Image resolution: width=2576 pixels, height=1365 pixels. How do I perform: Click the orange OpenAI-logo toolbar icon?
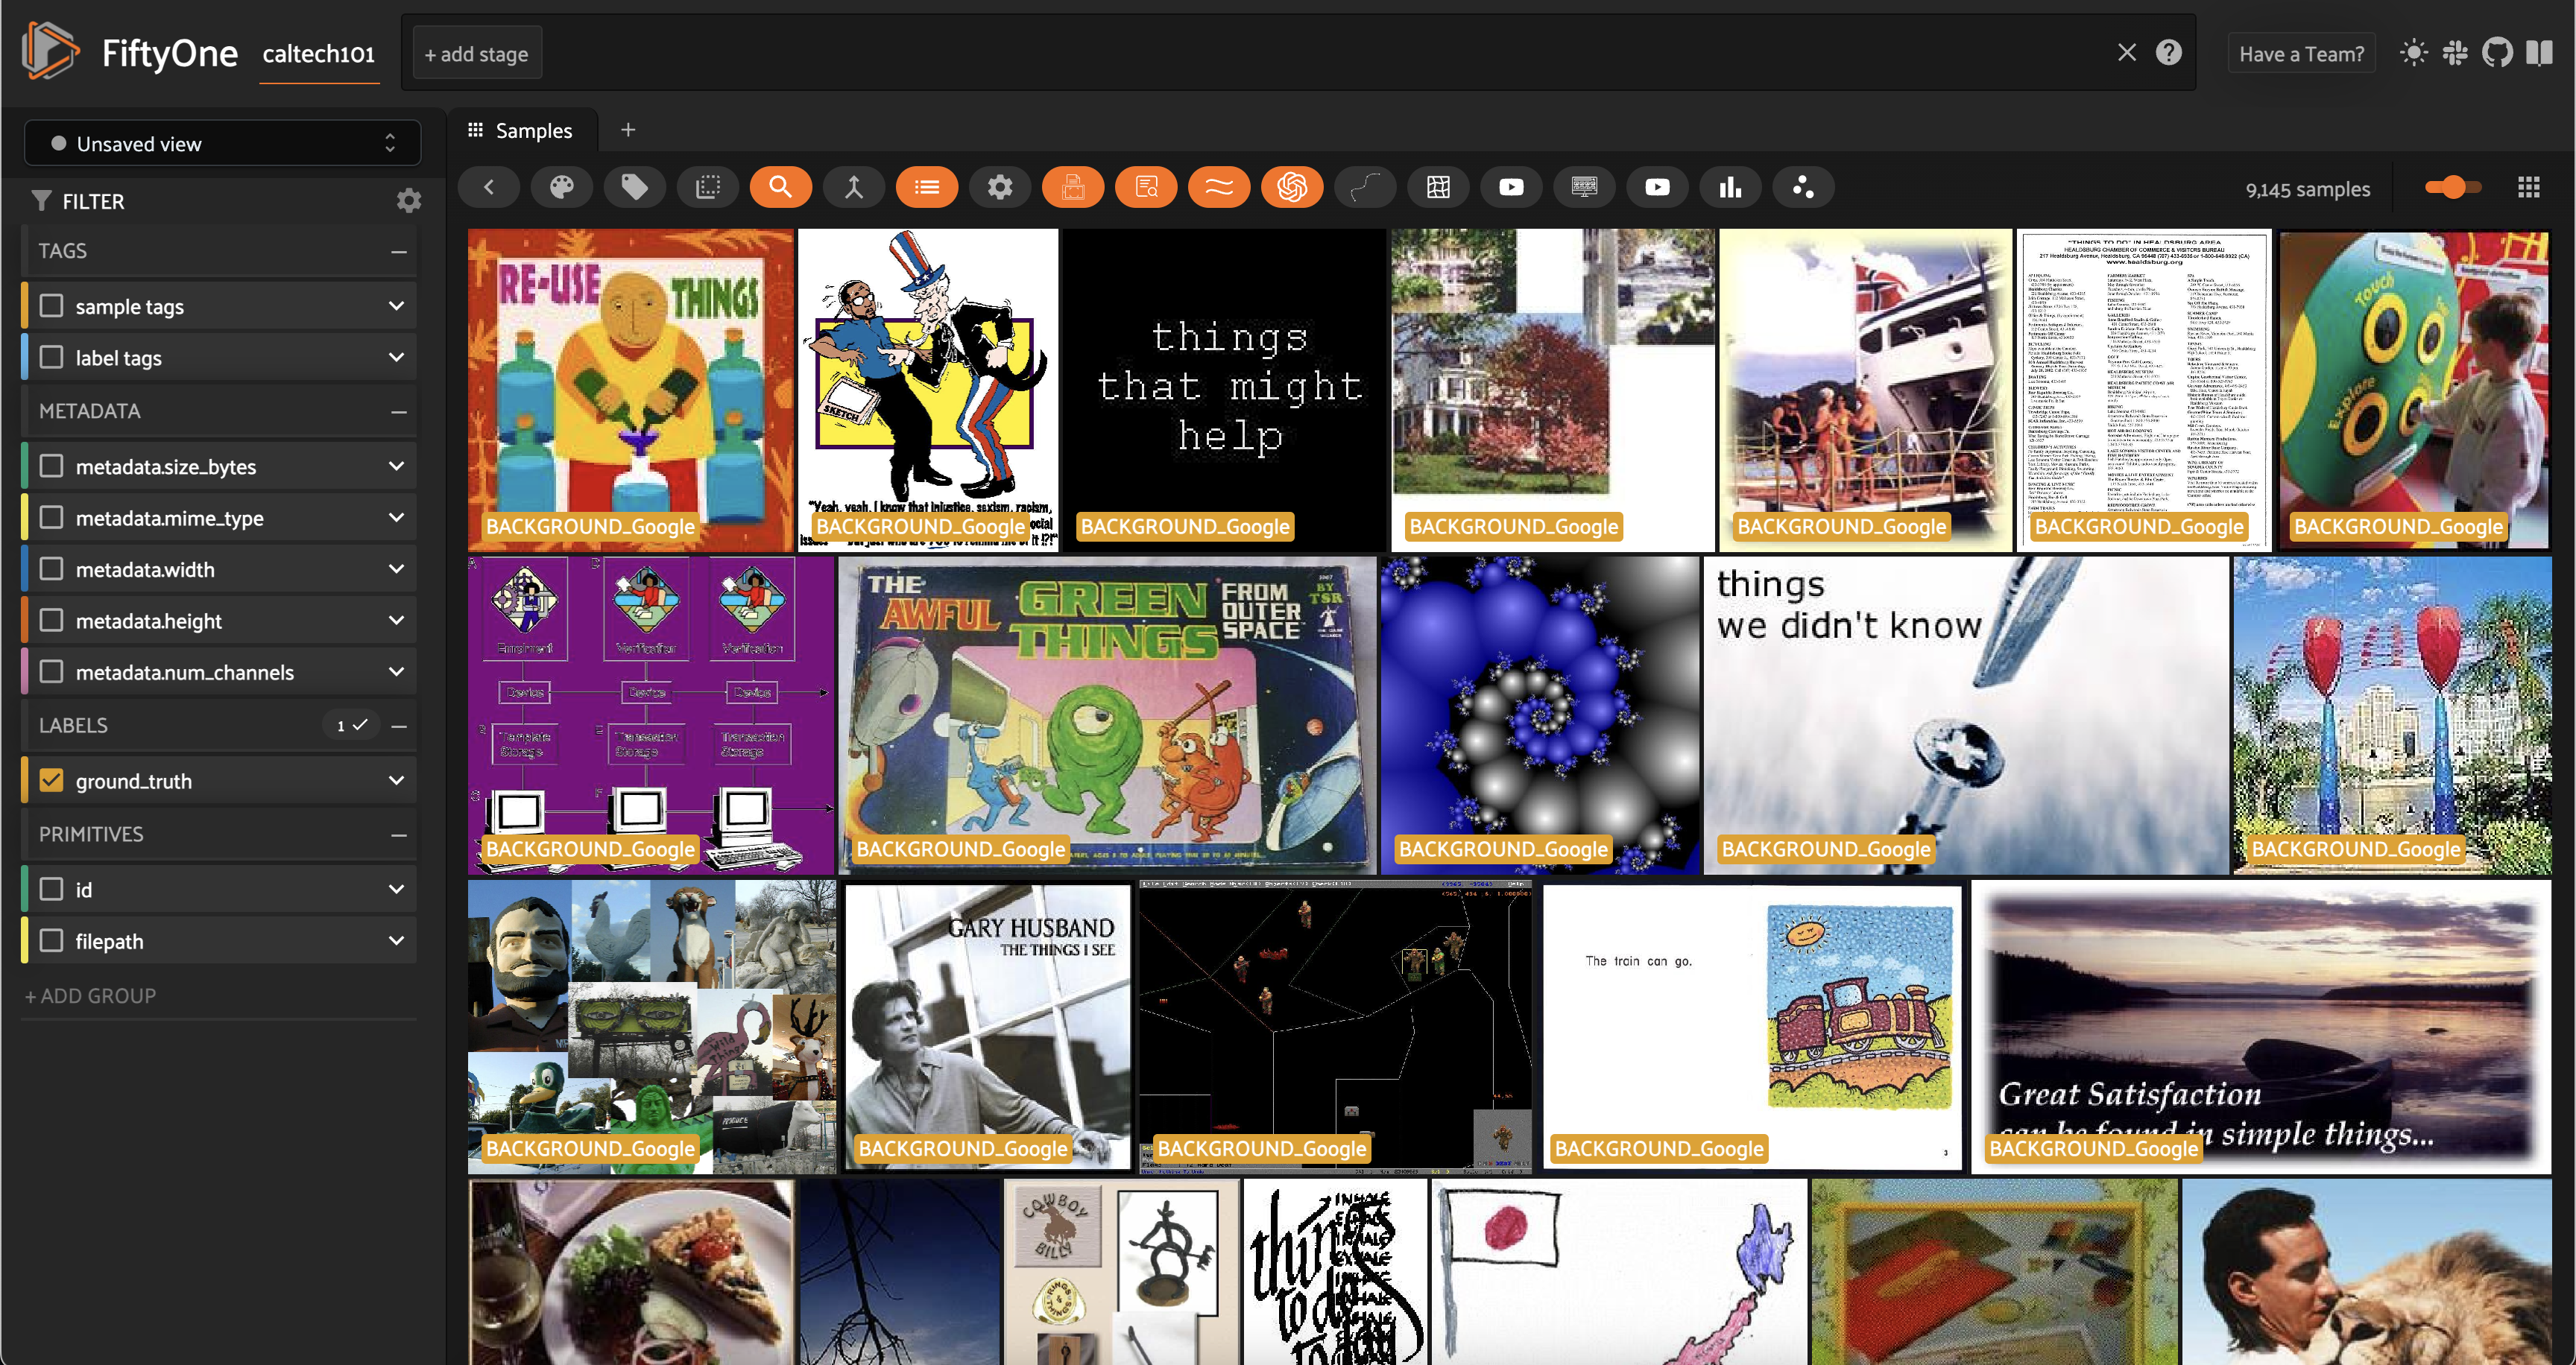click(1291, 187)
